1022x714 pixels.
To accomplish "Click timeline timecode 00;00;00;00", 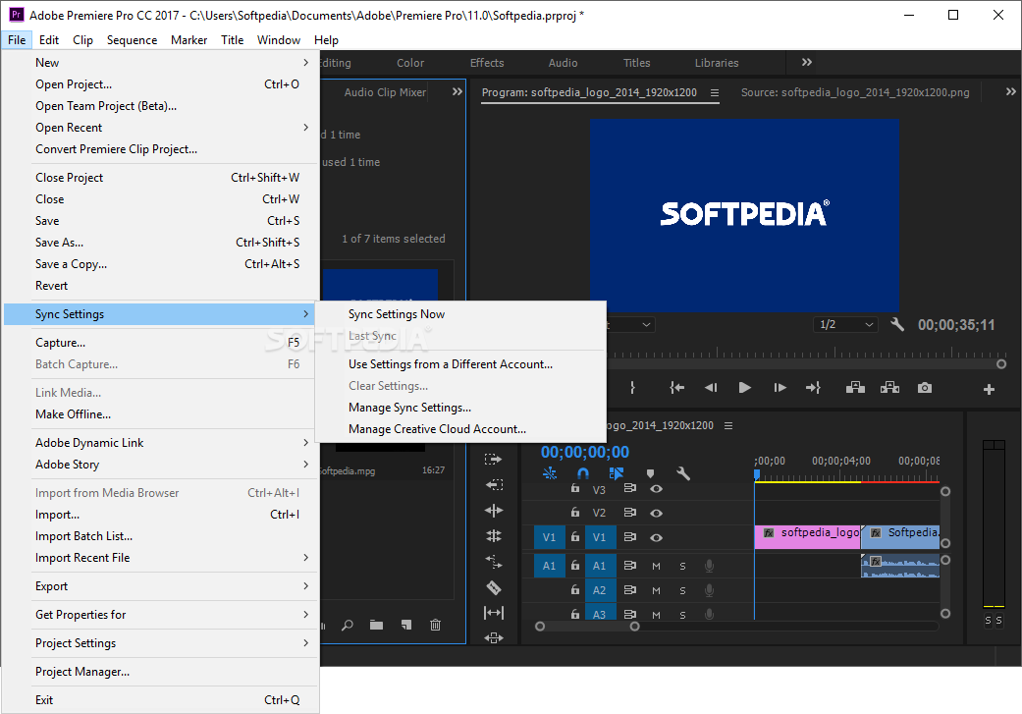I will 585,452.
